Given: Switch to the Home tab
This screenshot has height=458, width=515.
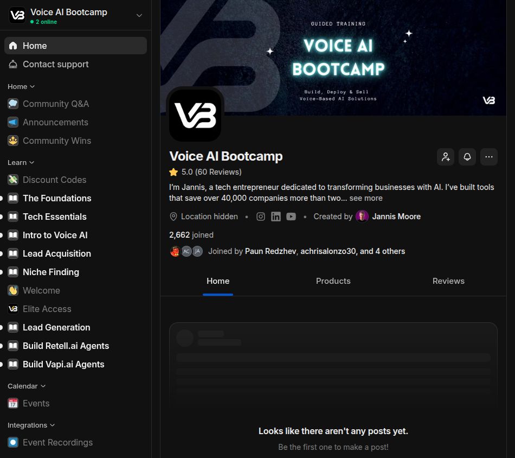Looking at the screenshot, I should click(218, 281).
